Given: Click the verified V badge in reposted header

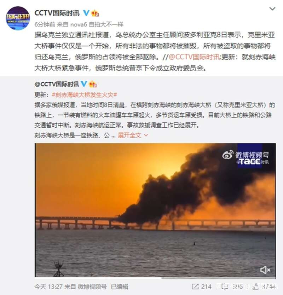Looking at the screenshot, I should [x=84, y=84].
